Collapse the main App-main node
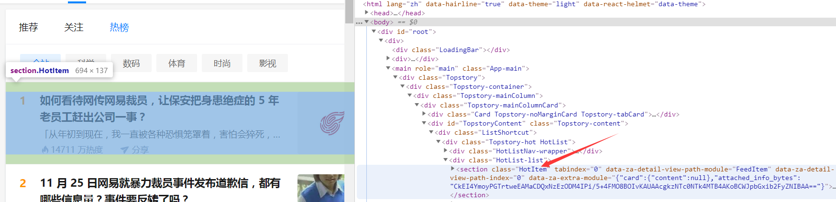 (x=388, y=68)
